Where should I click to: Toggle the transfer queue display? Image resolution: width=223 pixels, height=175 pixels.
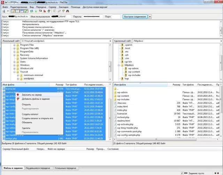pos(26,11)
